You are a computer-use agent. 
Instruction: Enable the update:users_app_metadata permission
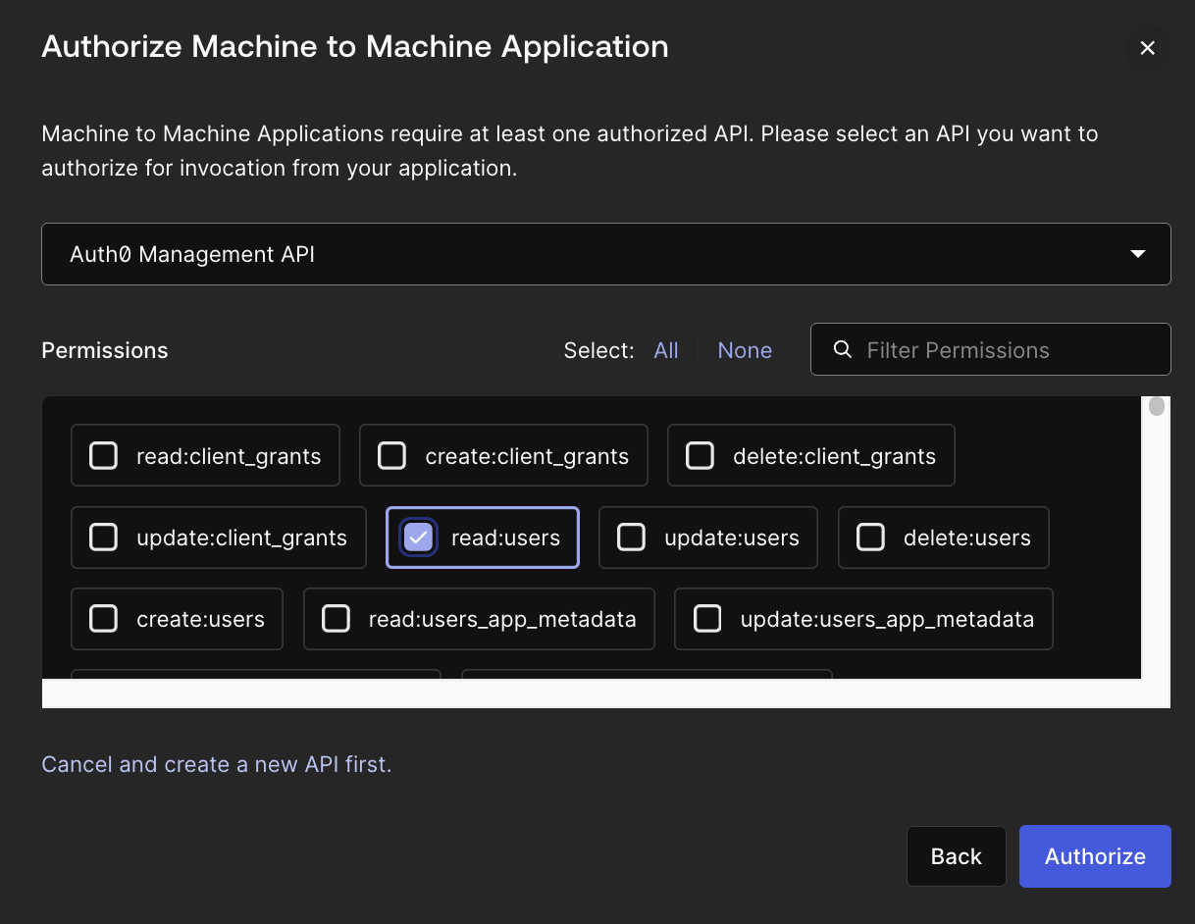(707, 619)
